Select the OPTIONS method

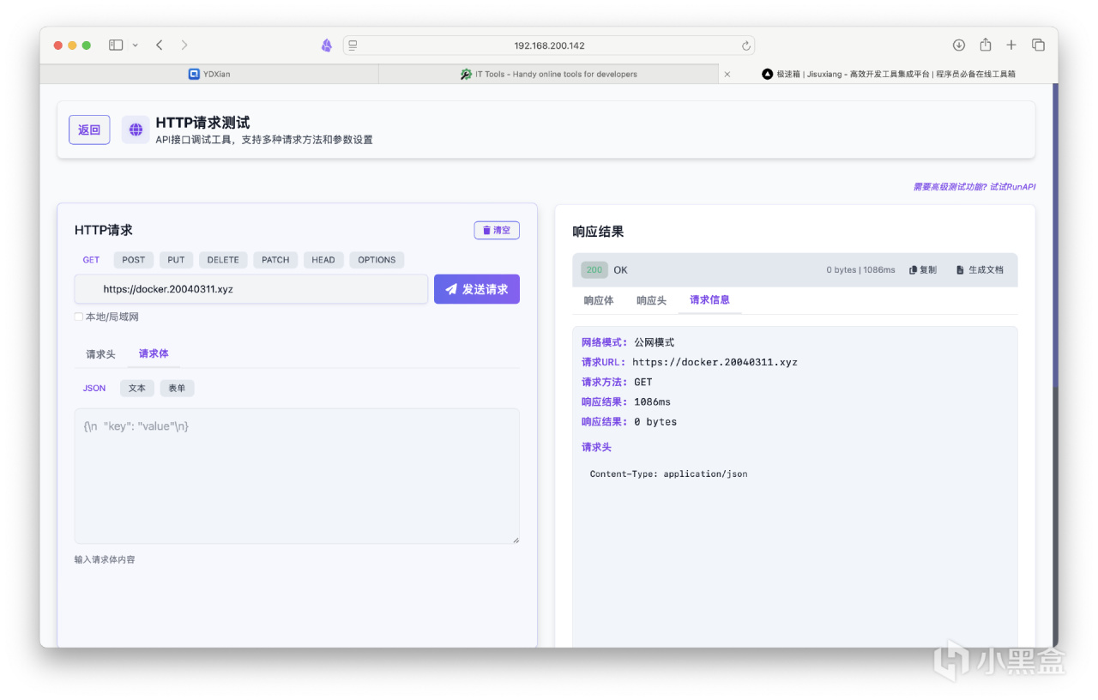[x=377, y=260]
